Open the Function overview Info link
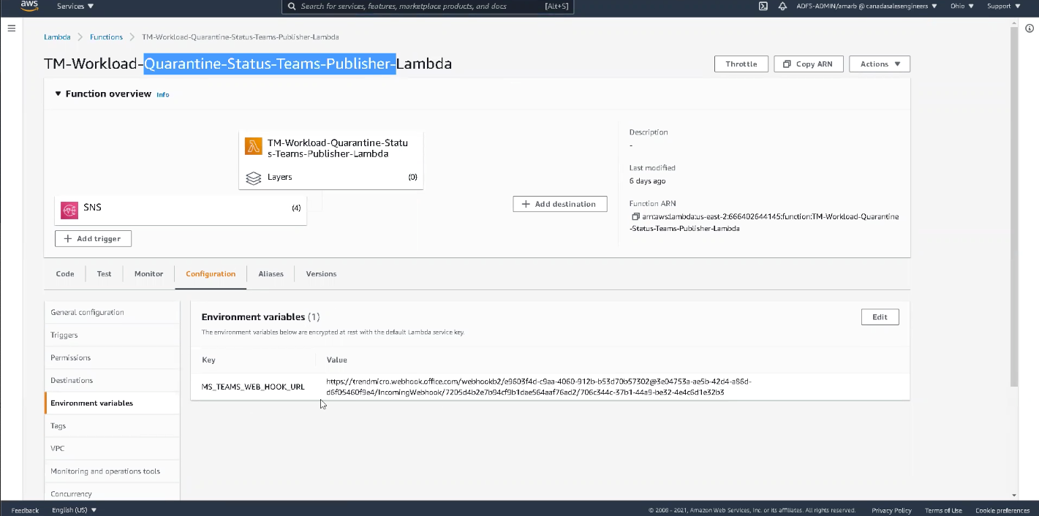Screen dimensions: 1039x516 (x=162, y=94)
